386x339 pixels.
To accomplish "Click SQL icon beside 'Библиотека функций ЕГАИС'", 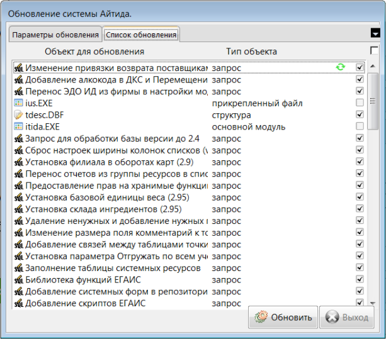I will coord(19,280).
